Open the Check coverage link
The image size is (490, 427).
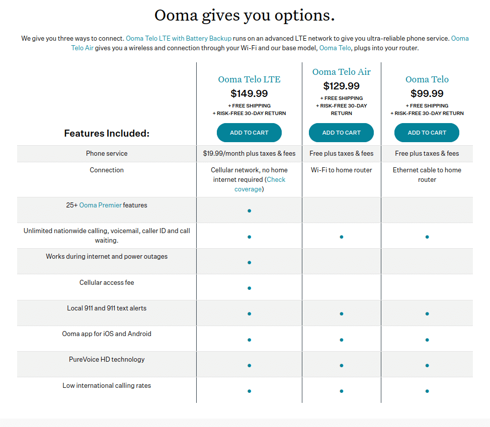[260, 184]
